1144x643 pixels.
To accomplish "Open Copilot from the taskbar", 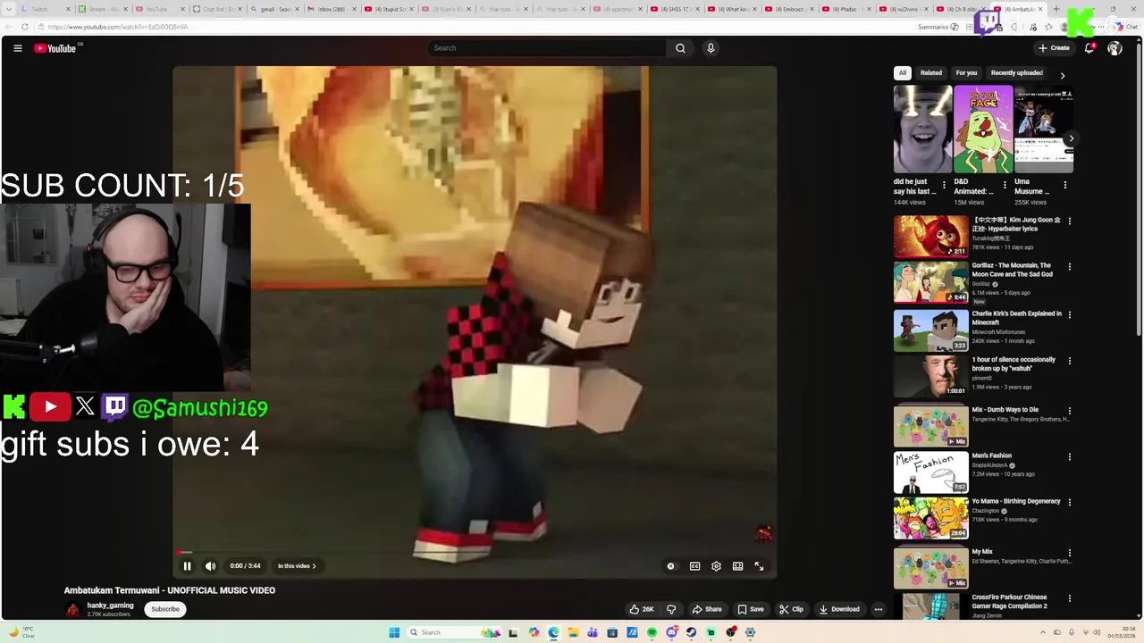I will (x=534, y=632).
